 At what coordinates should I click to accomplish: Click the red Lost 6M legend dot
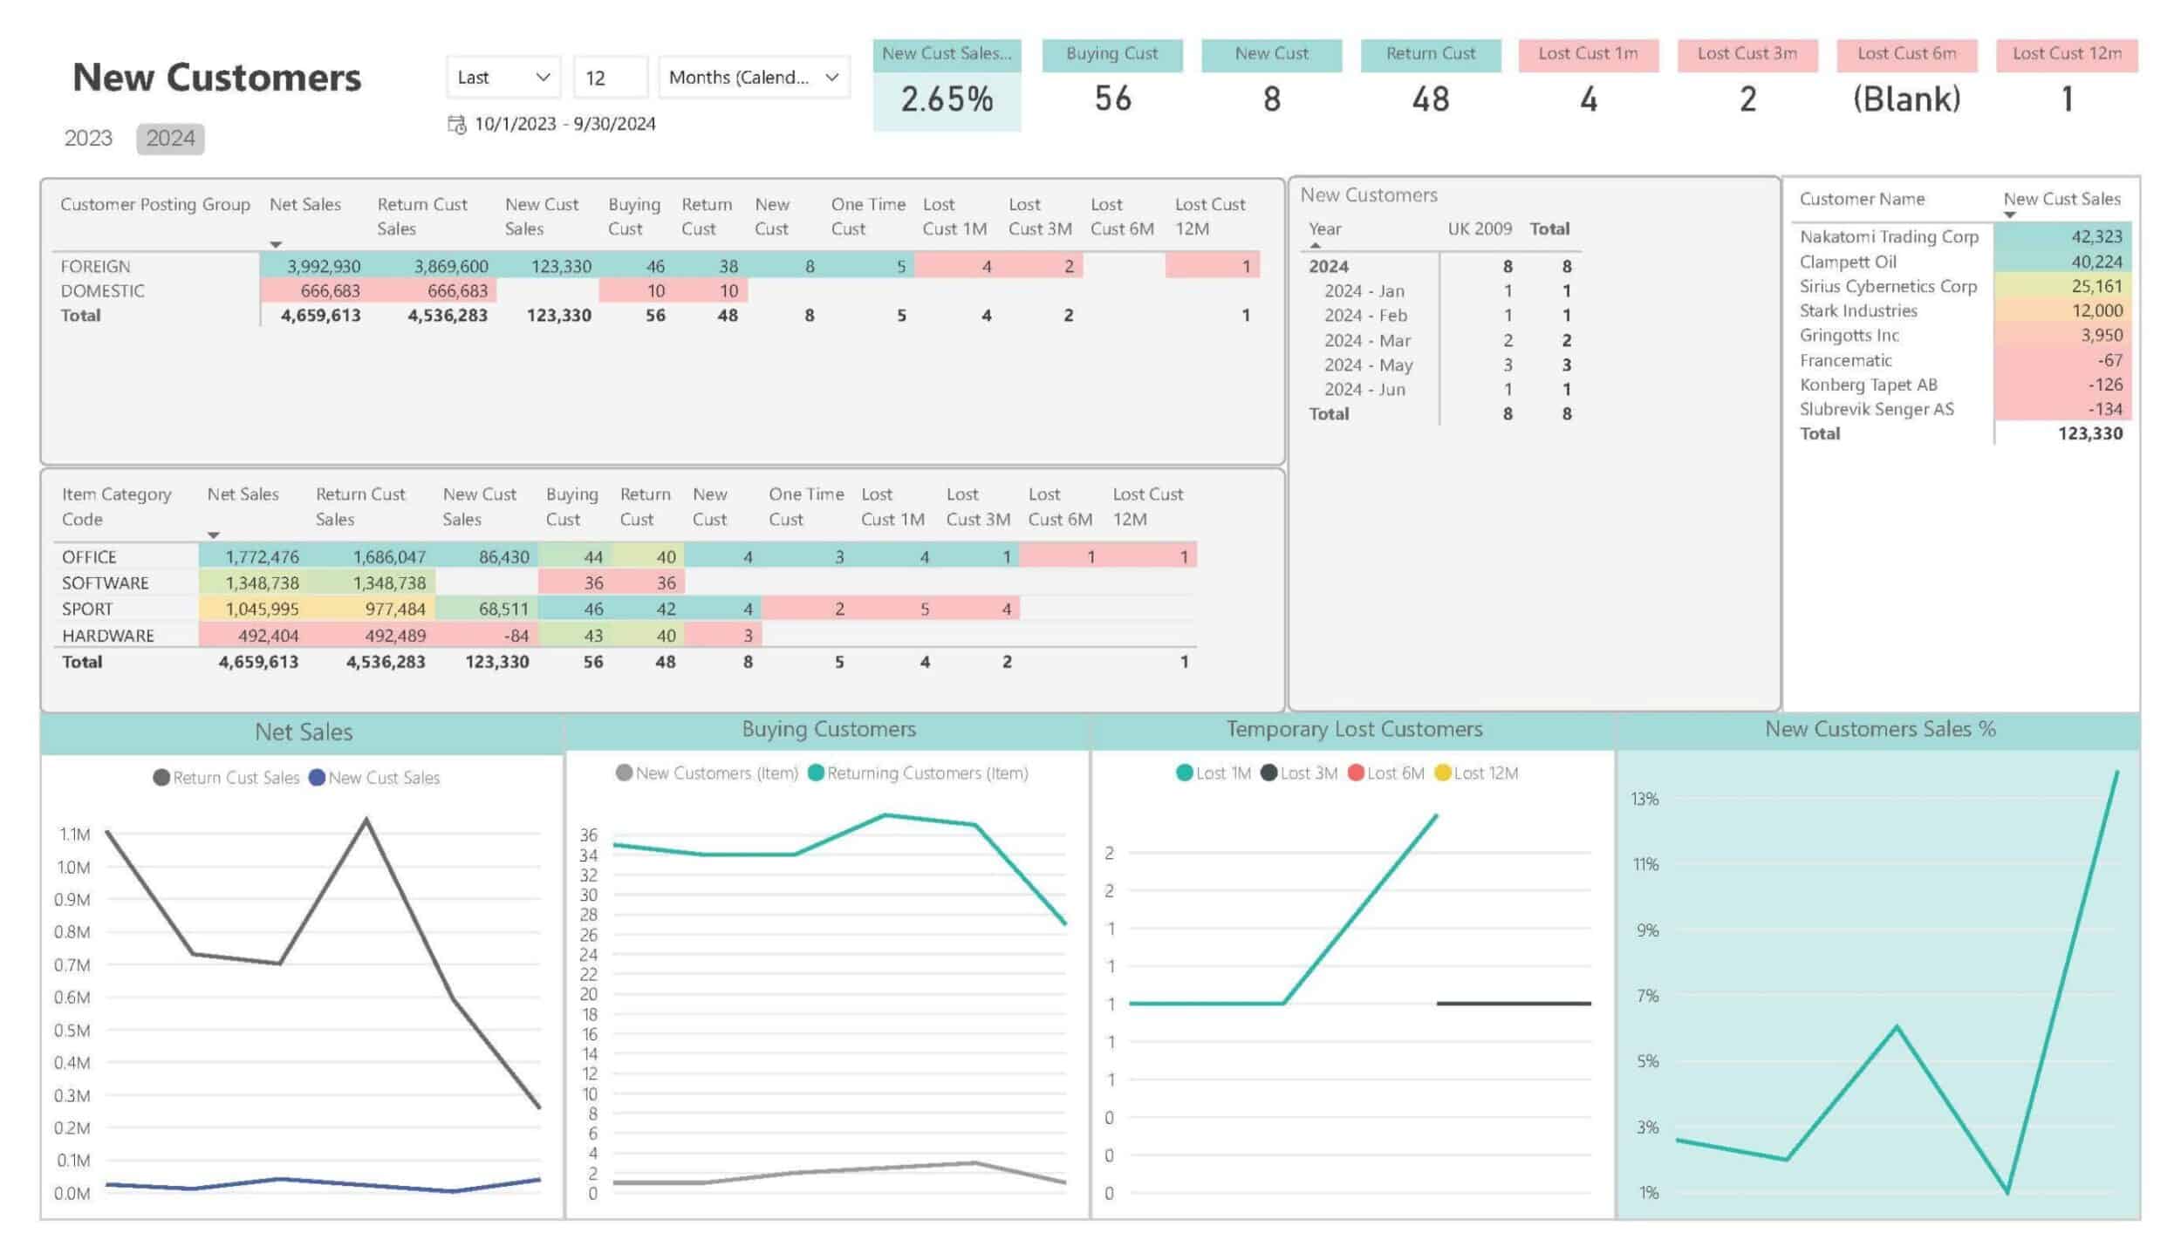click(x=1356, y=773)
